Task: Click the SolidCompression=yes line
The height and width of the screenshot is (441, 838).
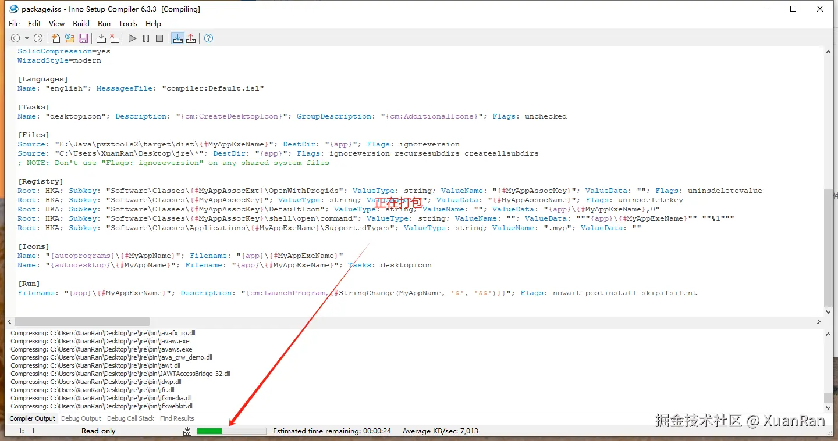Action: 64,51
